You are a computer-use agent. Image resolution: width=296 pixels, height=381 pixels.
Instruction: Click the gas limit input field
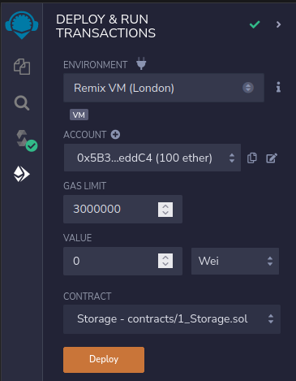pyautogui.click(x=122, y=209)
